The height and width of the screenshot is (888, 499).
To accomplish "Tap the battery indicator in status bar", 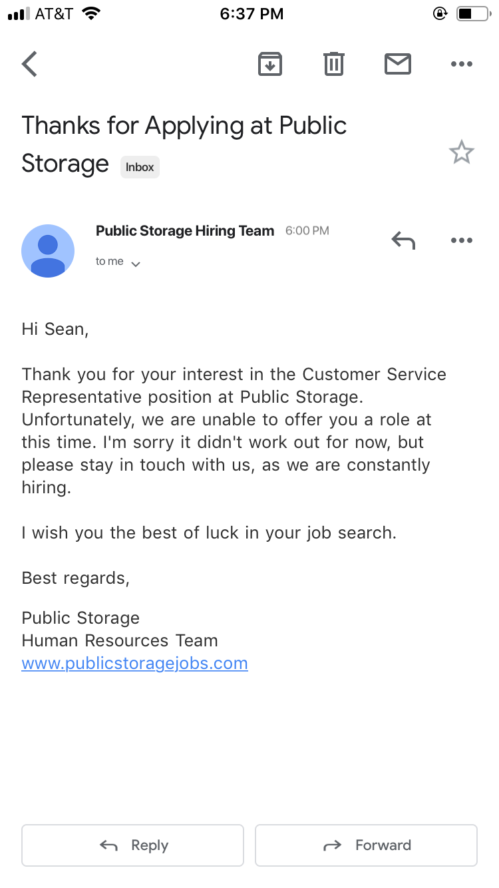I will point(472,13).
